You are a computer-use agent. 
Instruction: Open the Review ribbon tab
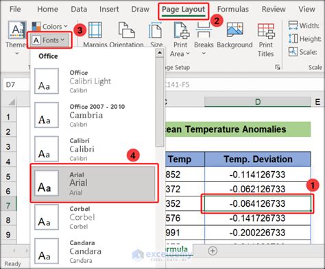point(274,9)
